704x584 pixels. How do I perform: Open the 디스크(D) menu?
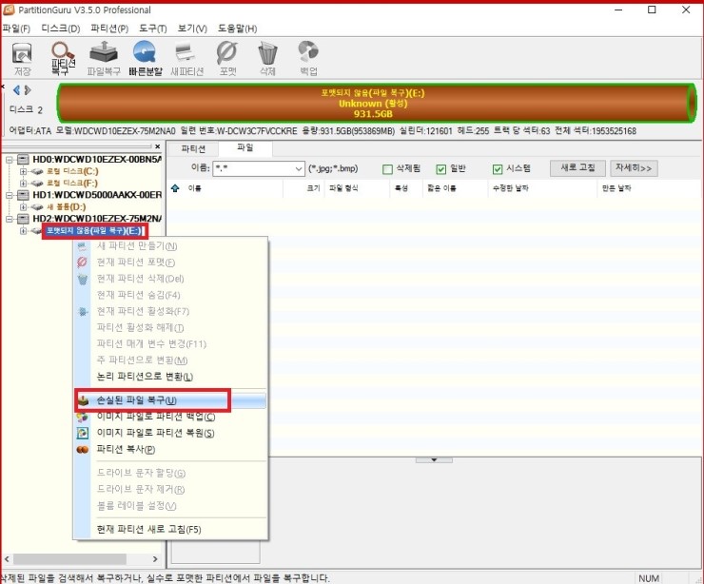tap(61, 29)
